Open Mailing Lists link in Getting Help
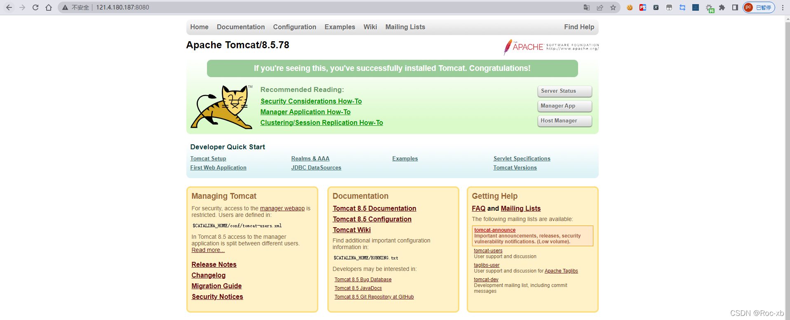 (520, 208)
